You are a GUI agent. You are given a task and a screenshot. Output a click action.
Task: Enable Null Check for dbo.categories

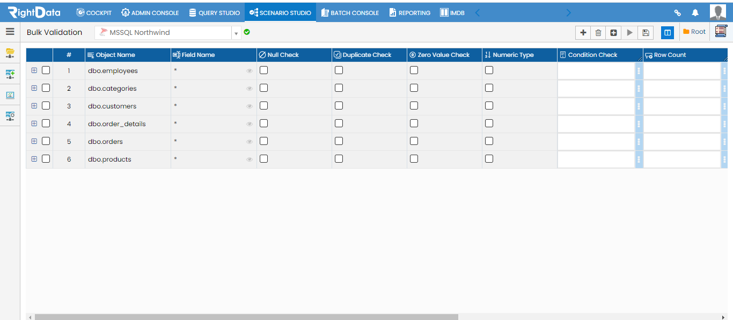coord(263,88)
